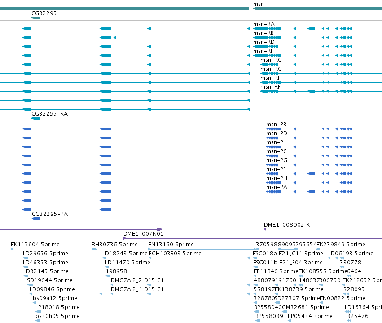The height and width of the screenshot is (323, 382).
Task: Select the DME1-008002.R feature label
Action: tap(287, 225)
